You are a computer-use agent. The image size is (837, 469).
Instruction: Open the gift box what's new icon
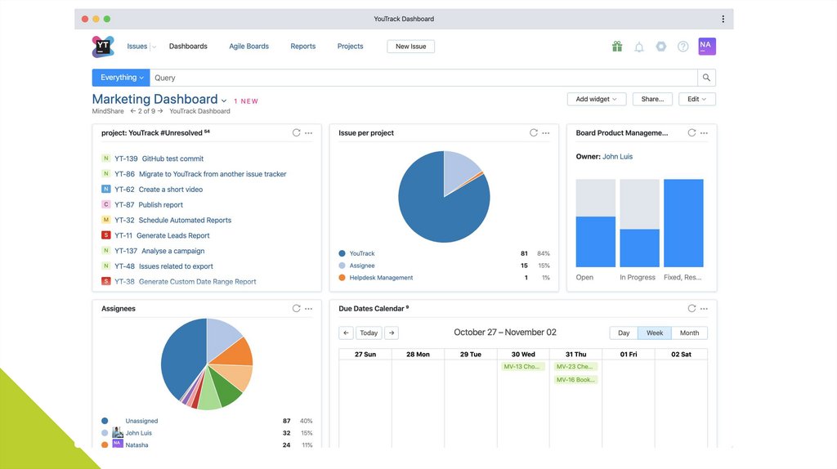click(x=617, y=47)
